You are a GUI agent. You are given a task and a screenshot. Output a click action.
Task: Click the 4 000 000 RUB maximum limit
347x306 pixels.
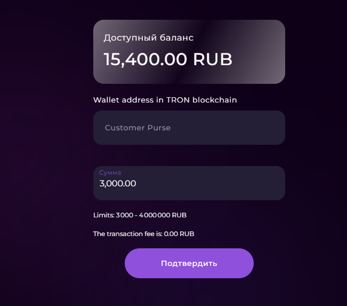[163, 215]
